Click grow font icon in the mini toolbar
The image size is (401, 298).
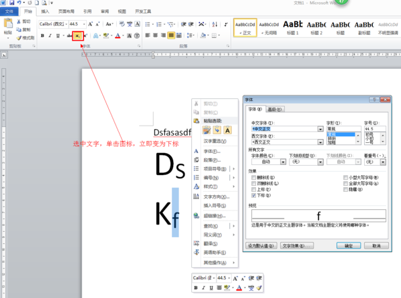(234, 277)
